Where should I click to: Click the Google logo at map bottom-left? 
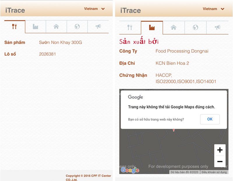pyautogui.click(x=130, y=170)
